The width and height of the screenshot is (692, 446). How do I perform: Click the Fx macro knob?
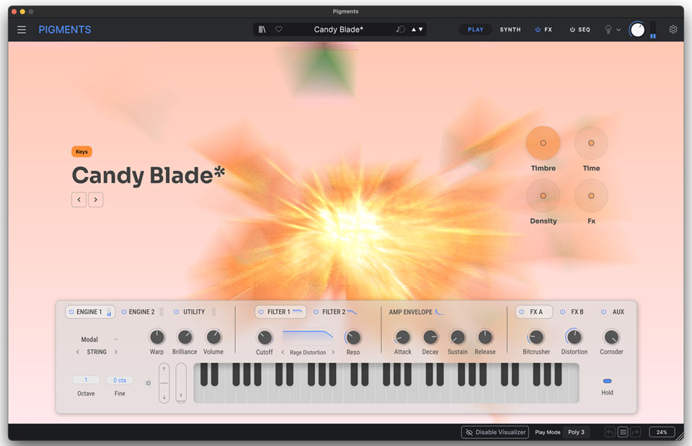coord(591,195)
